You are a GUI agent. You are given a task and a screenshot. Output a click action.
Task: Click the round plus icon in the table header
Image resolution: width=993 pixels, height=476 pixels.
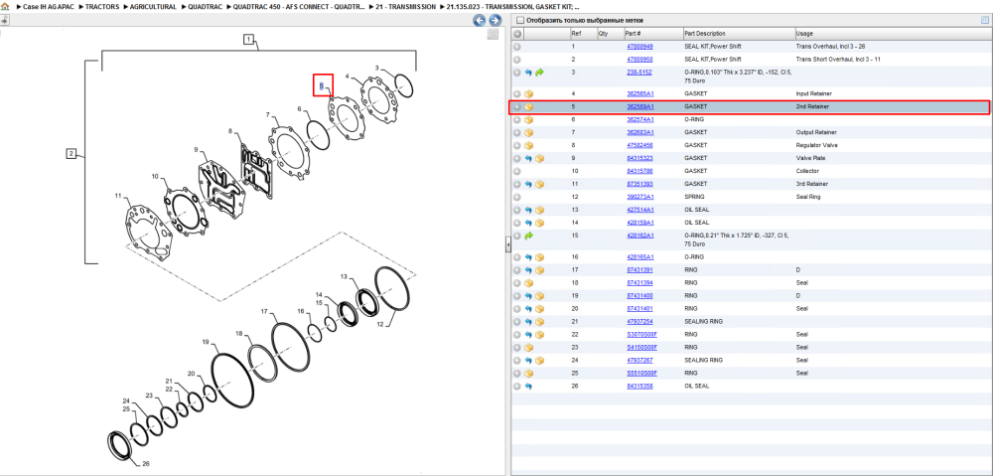coord(517,34)
